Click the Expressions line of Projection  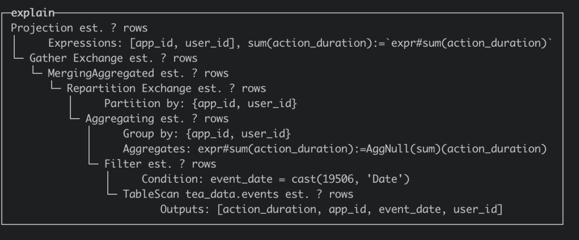coord(301,43)
